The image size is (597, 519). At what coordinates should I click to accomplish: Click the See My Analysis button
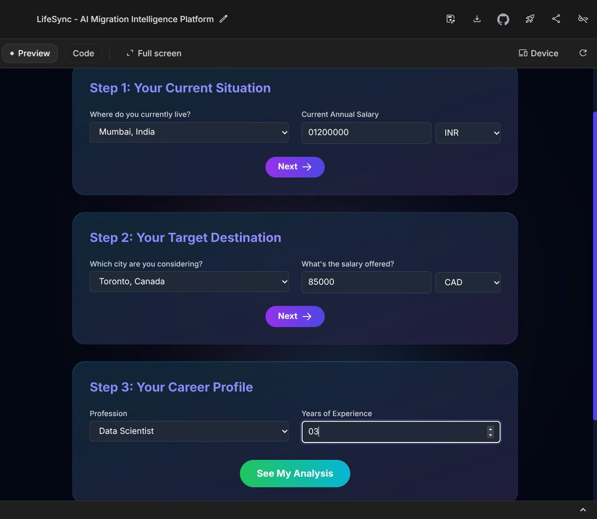click(295, 473)
